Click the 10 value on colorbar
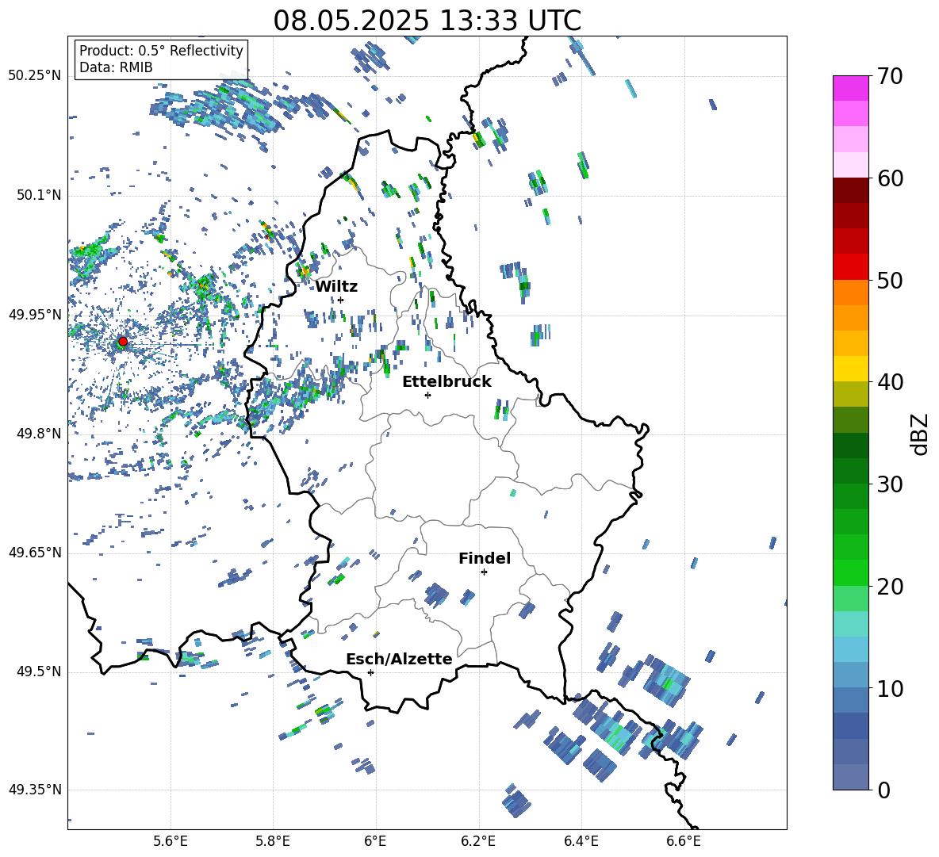Viewport: 939px width, 857px height. [x=890, y=688]
